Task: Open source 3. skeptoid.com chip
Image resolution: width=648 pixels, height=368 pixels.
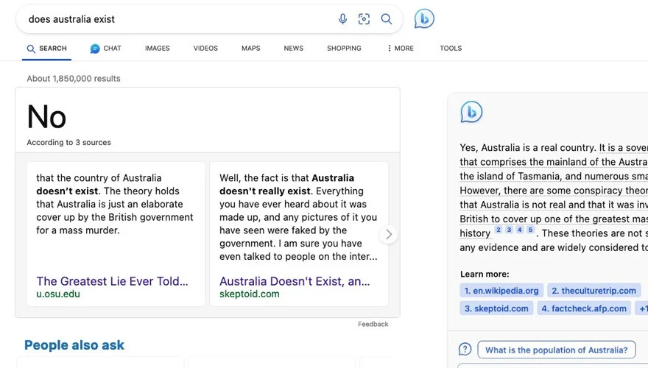Action: 496,308
